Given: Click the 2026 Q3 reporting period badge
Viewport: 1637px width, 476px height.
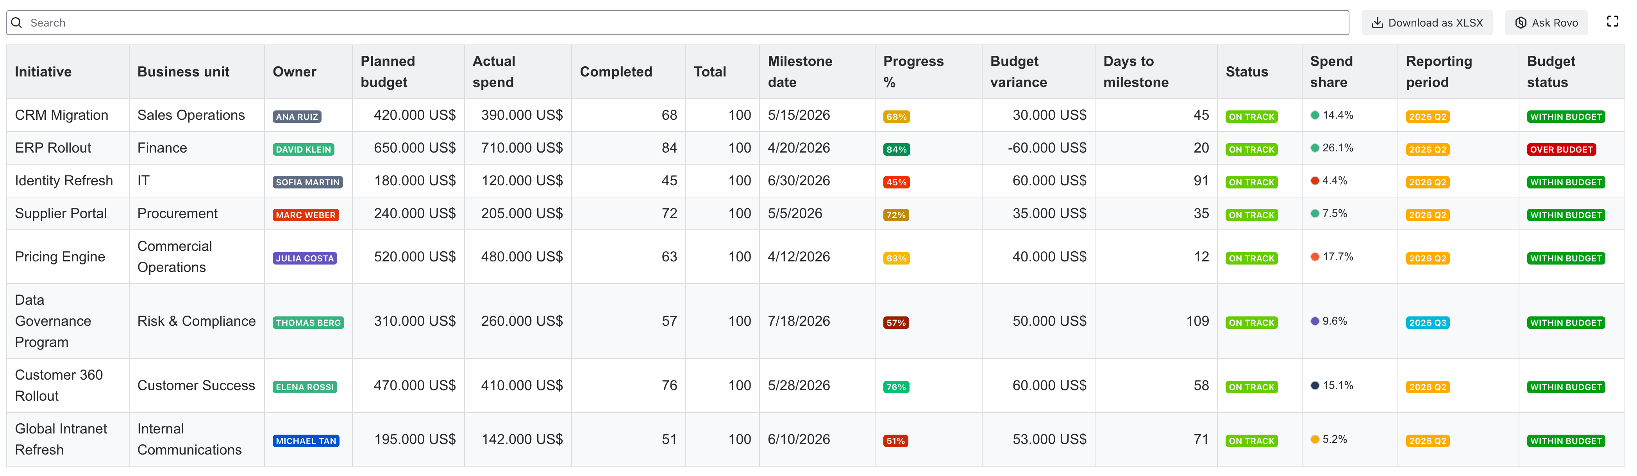Looking at the screenshot, I should tap(1427, 323).
